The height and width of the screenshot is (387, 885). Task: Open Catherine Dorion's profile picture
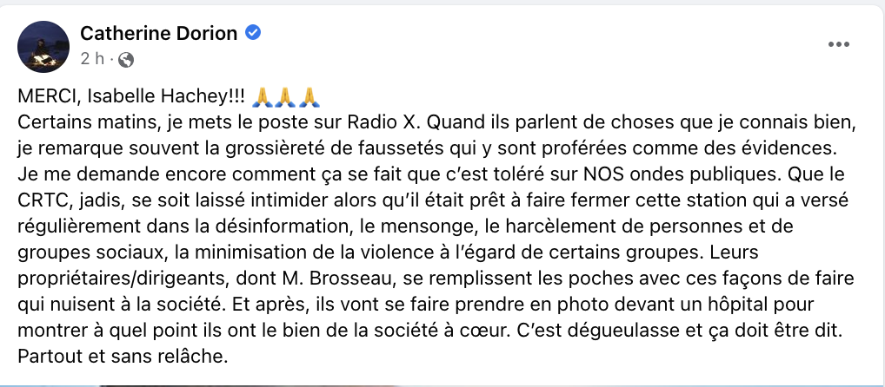point(43,47)
